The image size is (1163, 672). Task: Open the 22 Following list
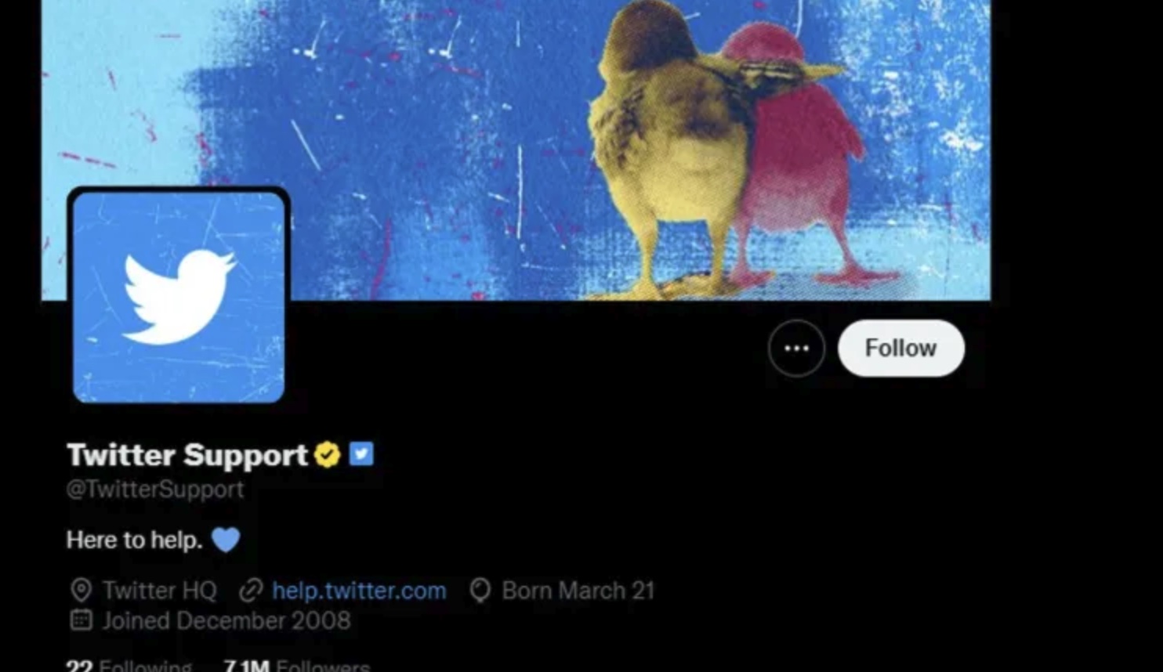pyautogui.click(x=129, y=665)
